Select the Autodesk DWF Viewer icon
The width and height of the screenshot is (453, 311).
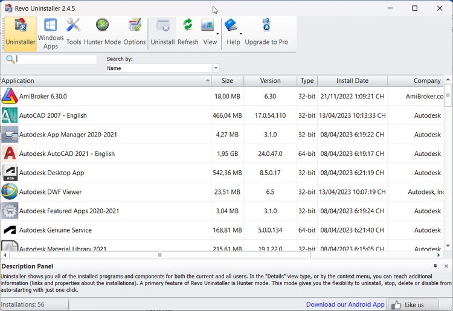[x=10, y=192]
